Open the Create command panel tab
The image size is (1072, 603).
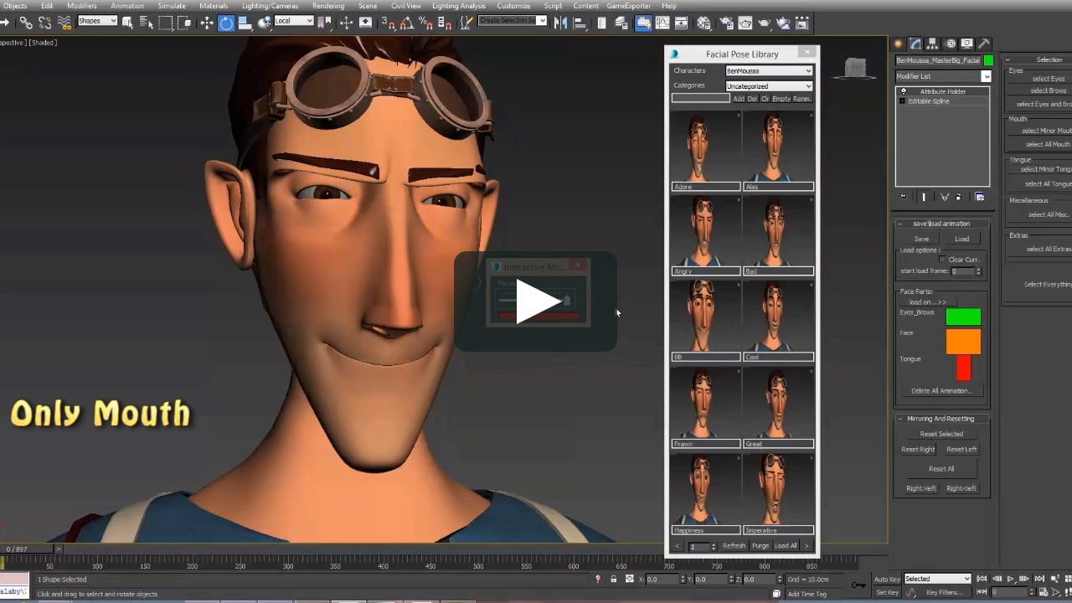[899, 44]
